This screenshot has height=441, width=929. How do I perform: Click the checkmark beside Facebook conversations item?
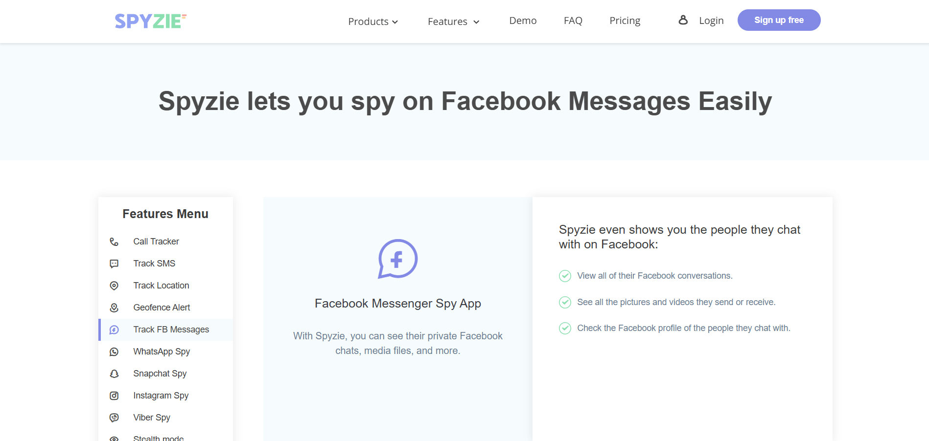pyautogui.click(x=565, y=276)
